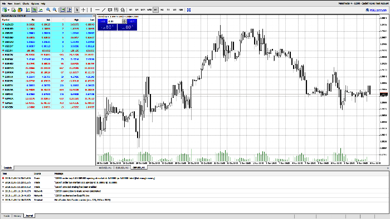Select the text label tool
390x219 pixels.
point(110,9)
